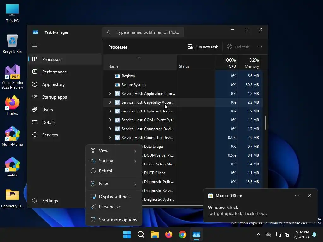Open Microsoft Store notification options dots

[297, 196]
